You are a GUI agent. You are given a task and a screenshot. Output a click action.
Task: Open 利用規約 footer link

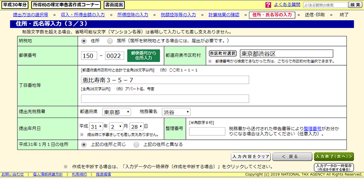[x=79, y=174]
